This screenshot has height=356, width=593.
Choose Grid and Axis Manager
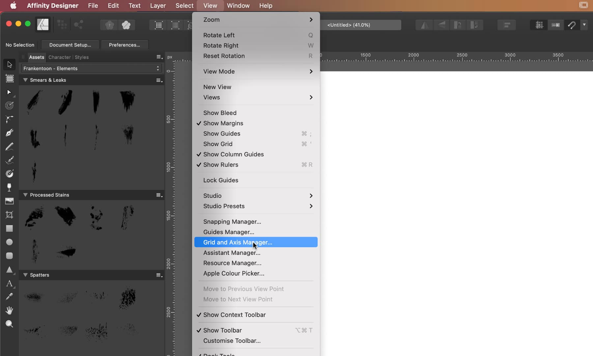coord(237,242)
